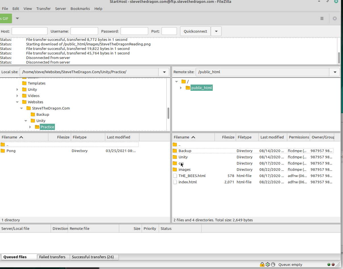Collapse the SteveTheDragon.Com tree node
Image resolution: width=343 pixels, height=269 pixels.
pos(22,108)
